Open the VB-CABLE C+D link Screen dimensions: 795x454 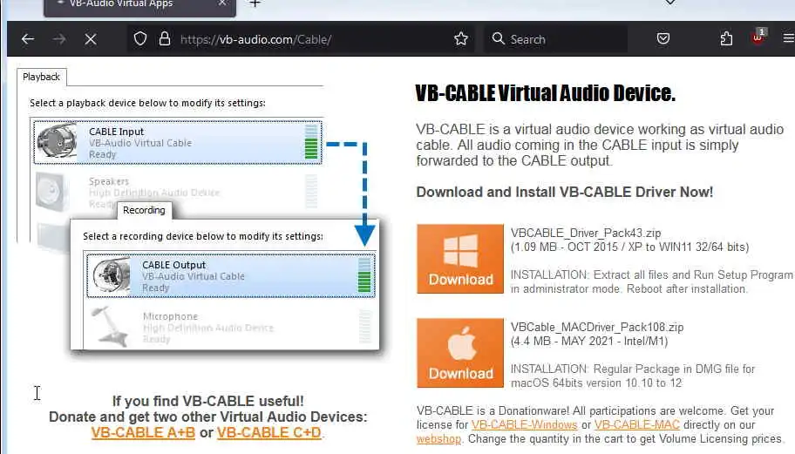pos(269,433)
